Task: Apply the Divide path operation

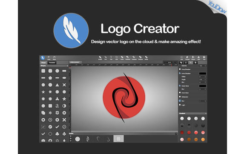Action: click(x=146, y=58)
